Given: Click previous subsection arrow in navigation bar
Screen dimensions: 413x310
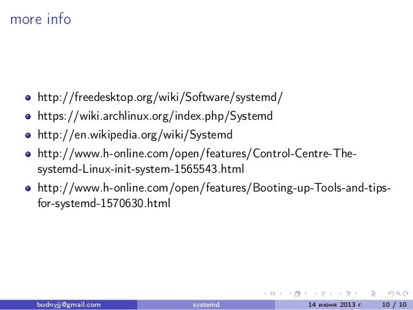Looking at the screenshot, I should 315,293.
